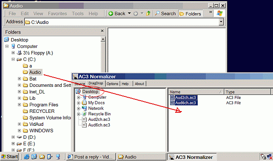Sort by the Name column header

click(196, 92)
